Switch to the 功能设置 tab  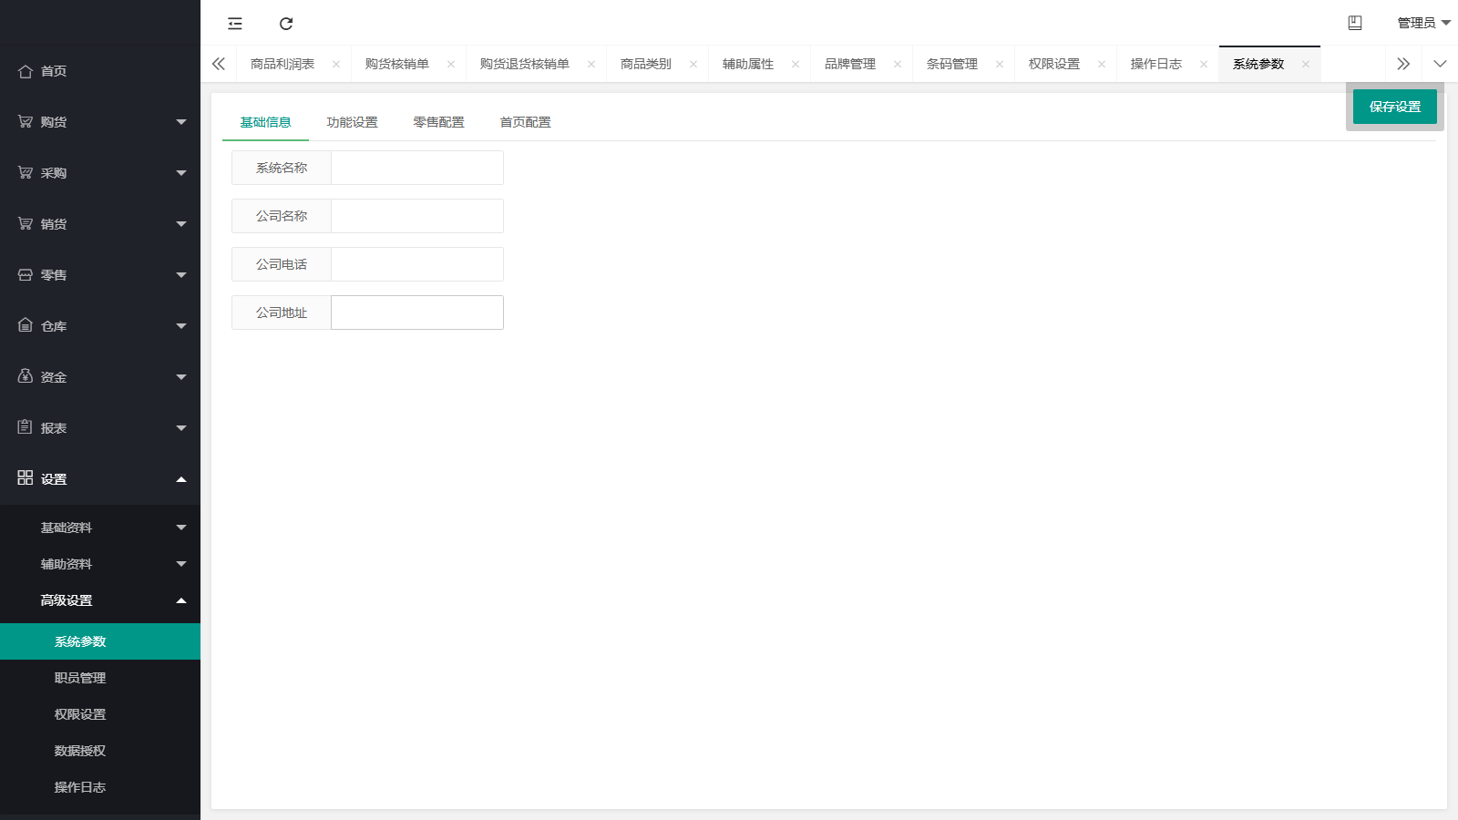click(352, 122)
